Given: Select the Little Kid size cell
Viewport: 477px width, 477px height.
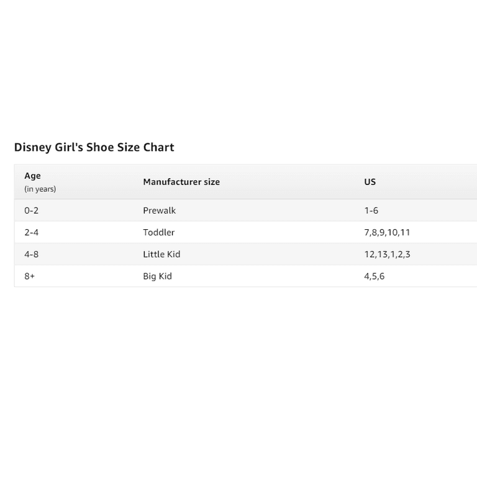Looking at the screenshot, I should pos(161,254).
